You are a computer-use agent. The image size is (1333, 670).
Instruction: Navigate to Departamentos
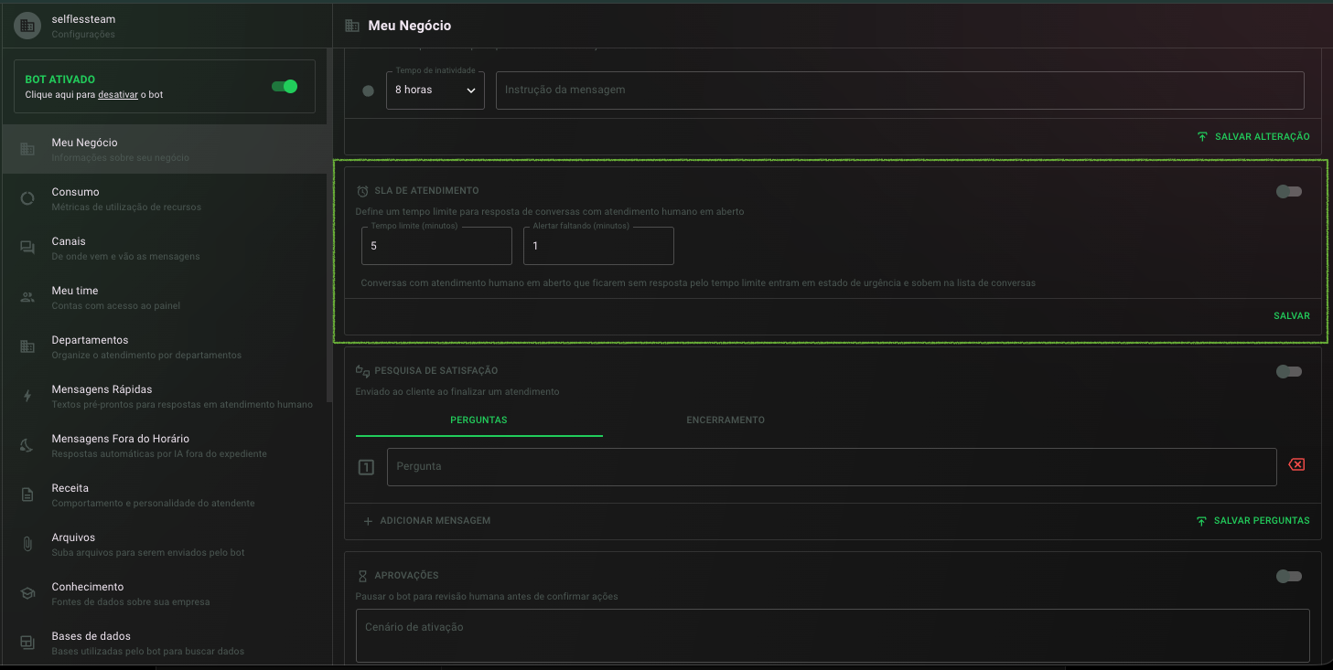click(x=165, y=346)
